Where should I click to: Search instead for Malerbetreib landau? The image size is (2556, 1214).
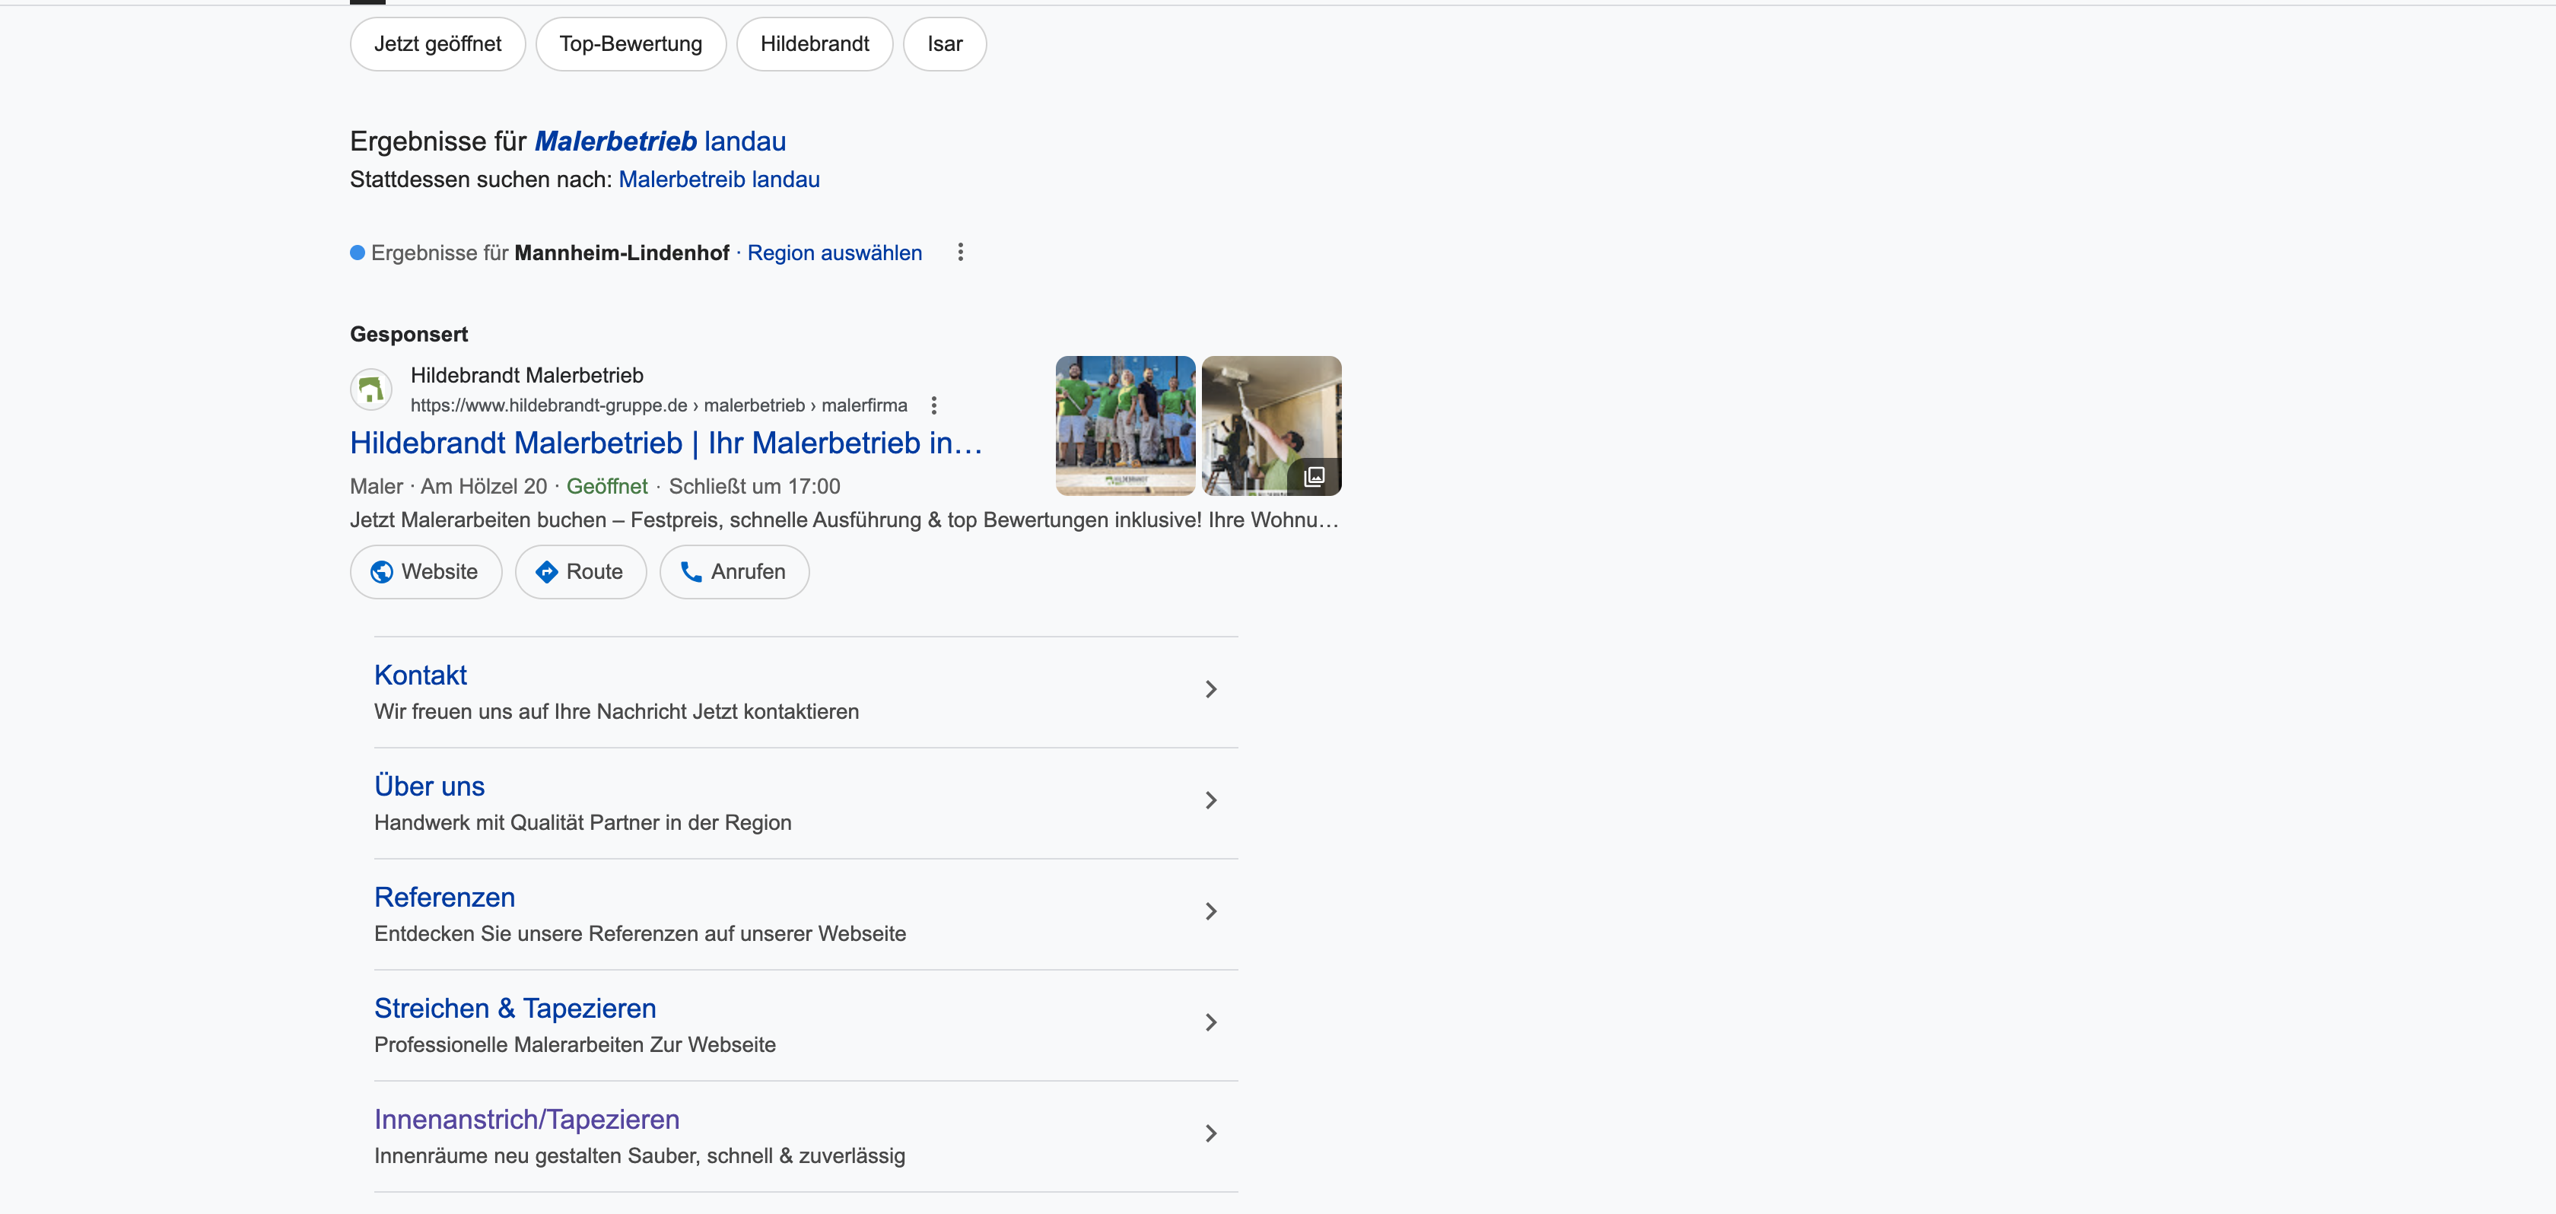718,180
